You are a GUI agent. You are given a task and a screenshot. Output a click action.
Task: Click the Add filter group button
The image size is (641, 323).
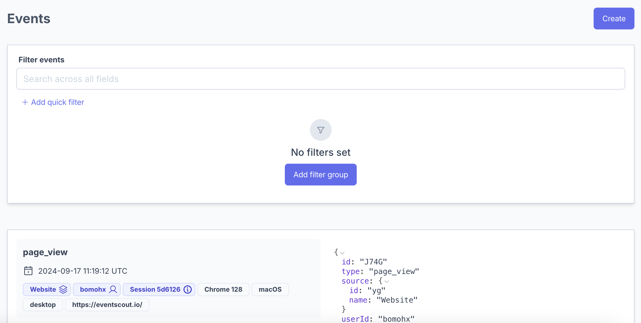pyautogui.click(x=320, y=175)
